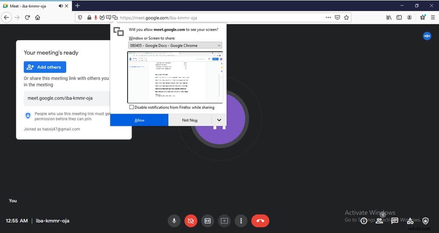Image resolution: width=439 pixels, height=233 pixels.
Task: Click the Add others button
Action: click(x=45, y=67)
